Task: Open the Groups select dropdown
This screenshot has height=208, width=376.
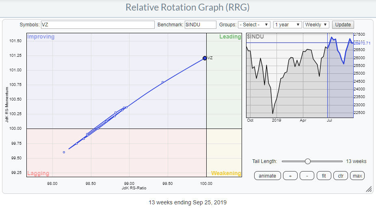Action: click(x=254, y=25)
